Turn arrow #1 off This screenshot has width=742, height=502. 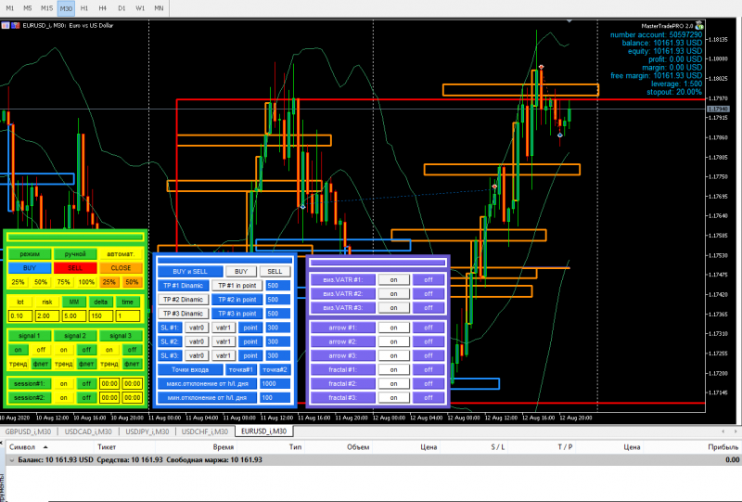[429, 328]
